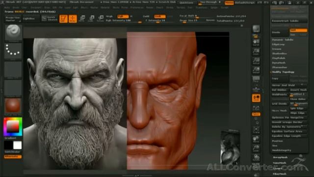Open the Tool menu

click(x=190, y=8)
